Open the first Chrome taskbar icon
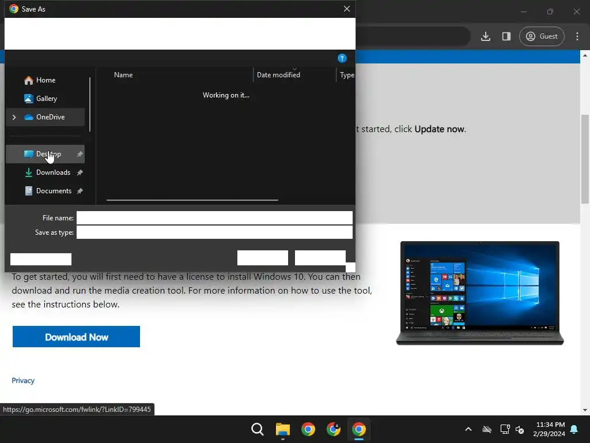 point(308,429)
